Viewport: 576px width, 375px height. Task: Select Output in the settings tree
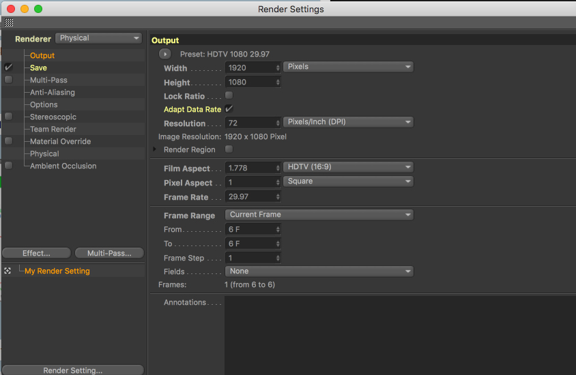(42, 55)
